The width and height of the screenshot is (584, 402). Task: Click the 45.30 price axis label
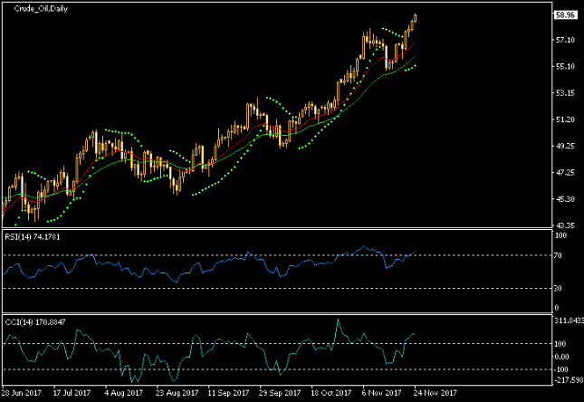pyautogui.click(x=565, y=199)
